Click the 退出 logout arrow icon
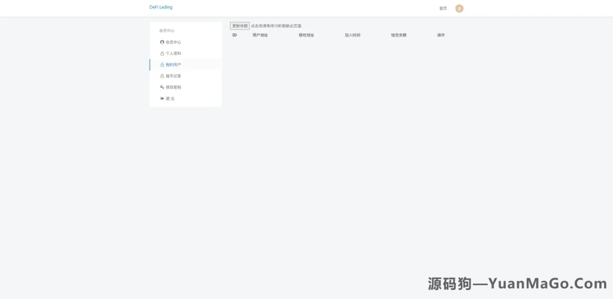Image resolution: width=613 pixels, height=299 pixels. click(x=162, y=98)
